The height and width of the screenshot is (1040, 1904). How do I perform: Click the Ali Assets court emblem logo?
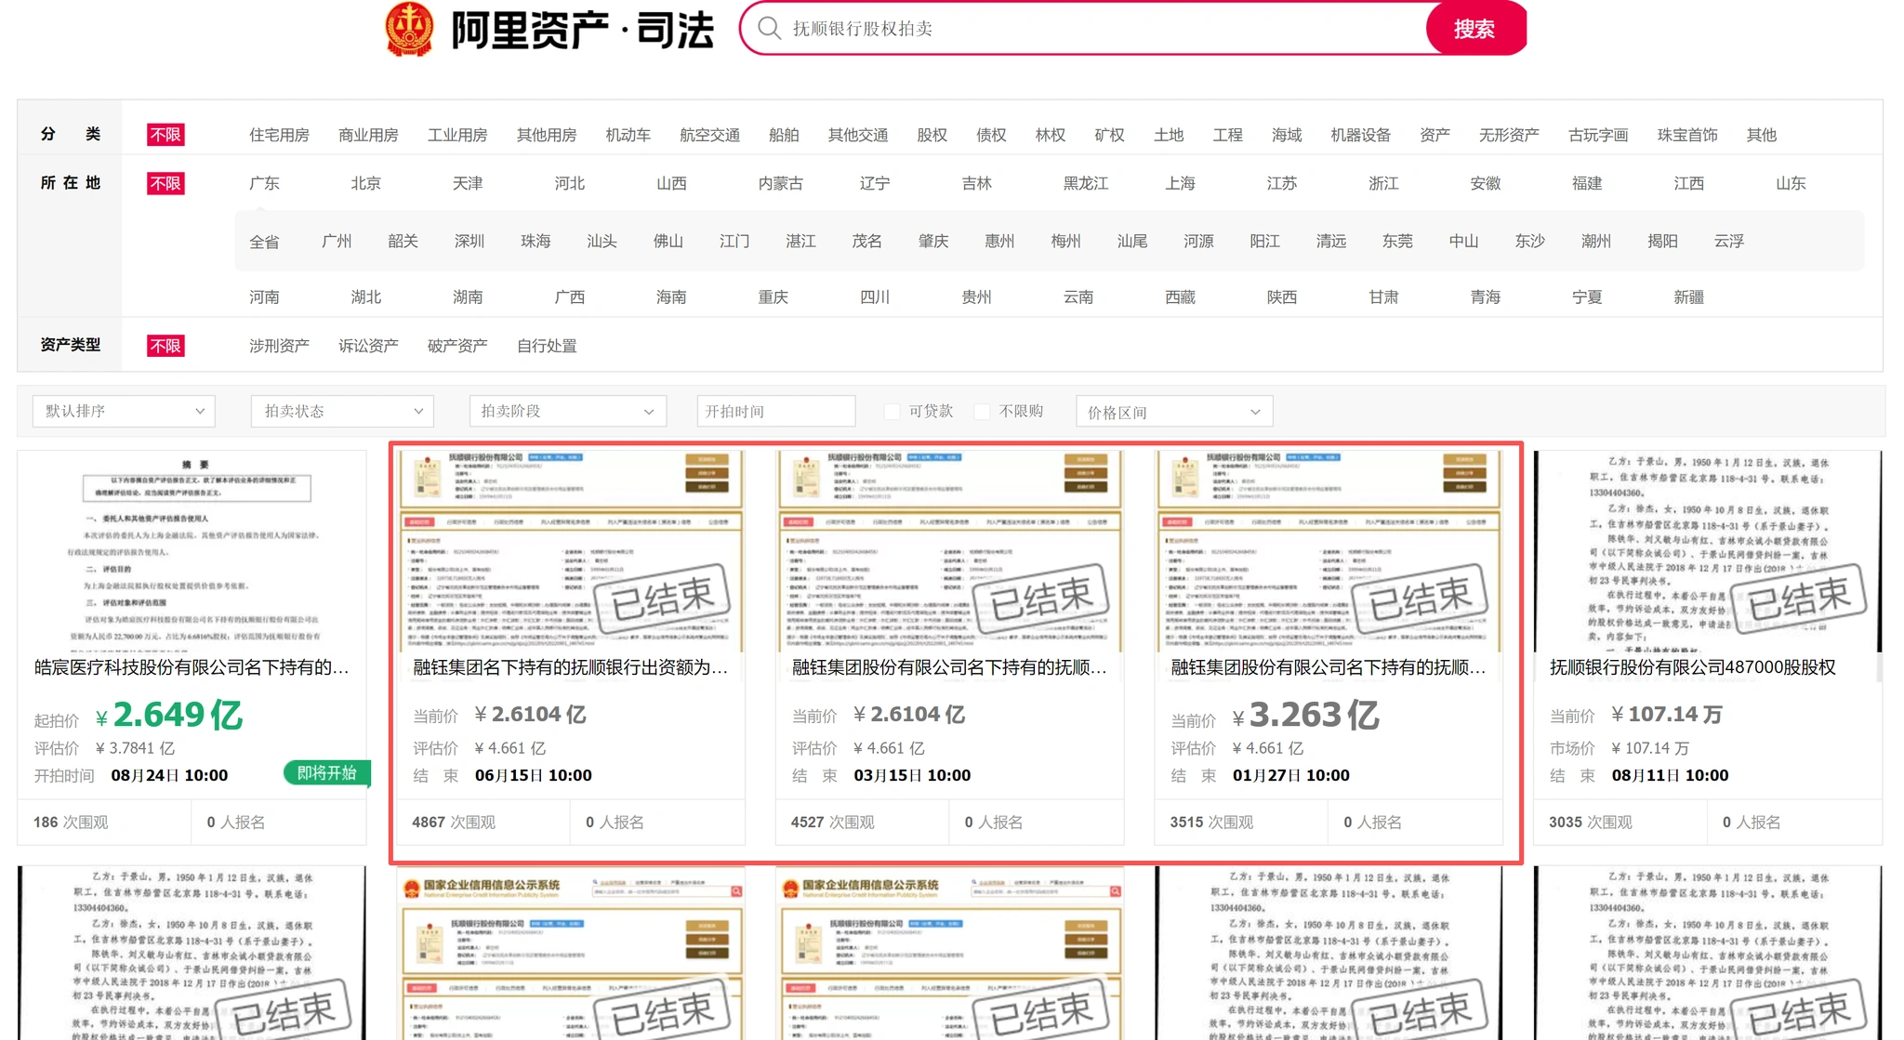pos(410,29)
